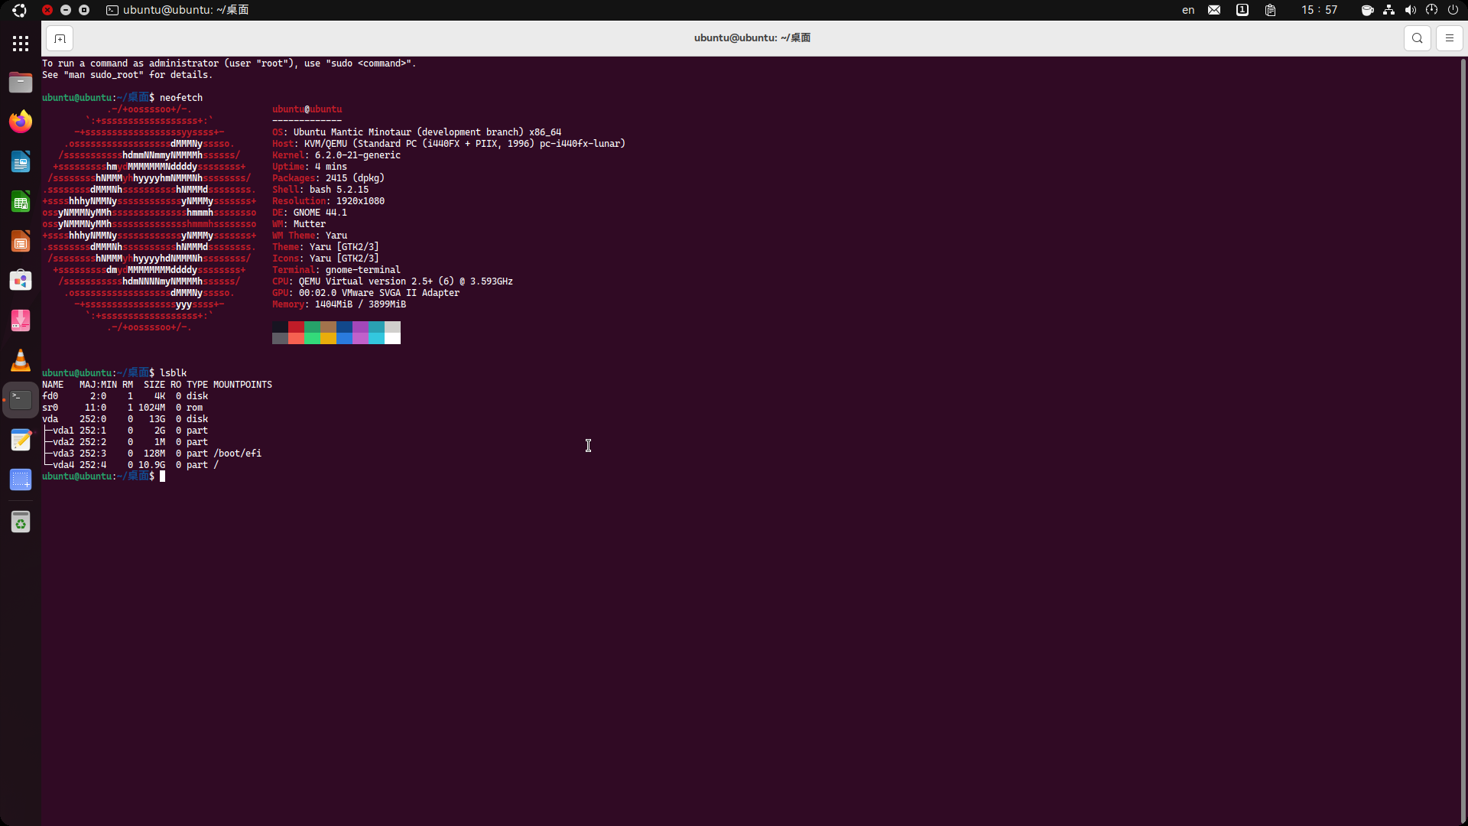Click the green swatch in neofetch palette
The width and height of the screenshot is (1468, 826).
tap(312, 327)
